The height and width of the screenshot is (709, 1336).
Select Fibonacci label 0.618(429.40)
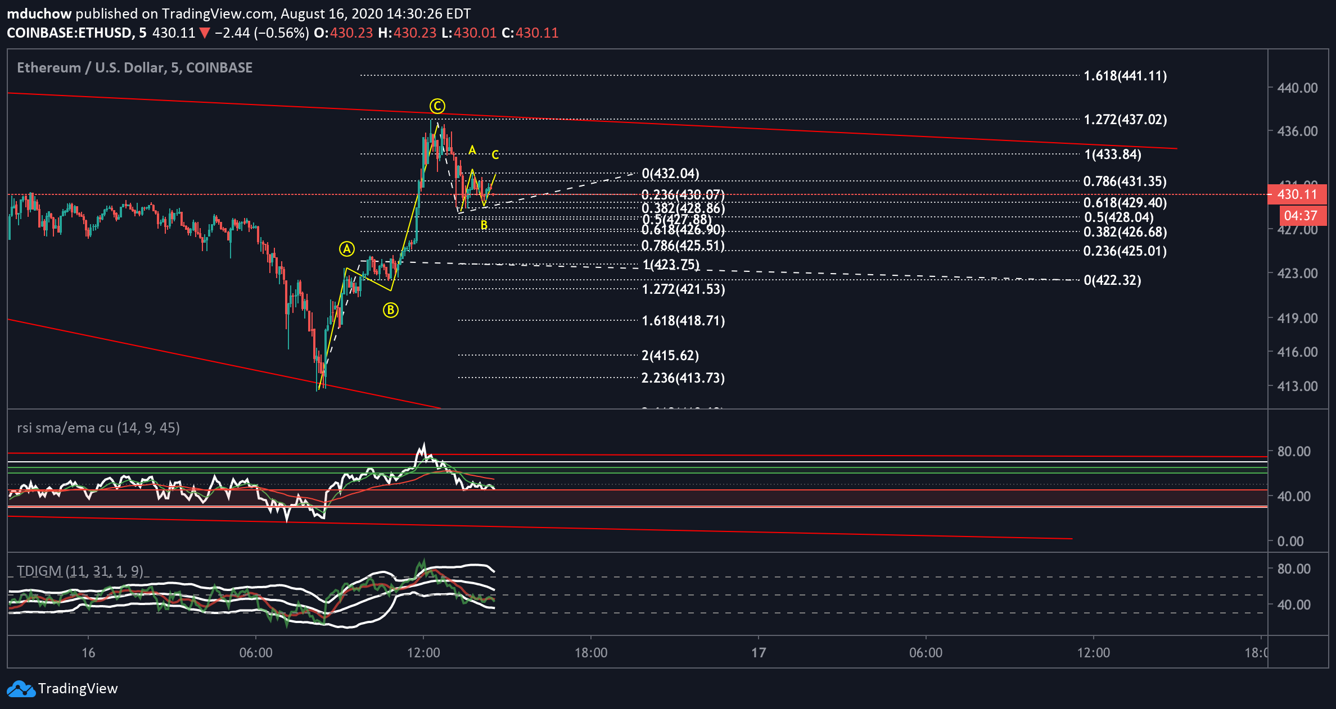click(1125, 203)
